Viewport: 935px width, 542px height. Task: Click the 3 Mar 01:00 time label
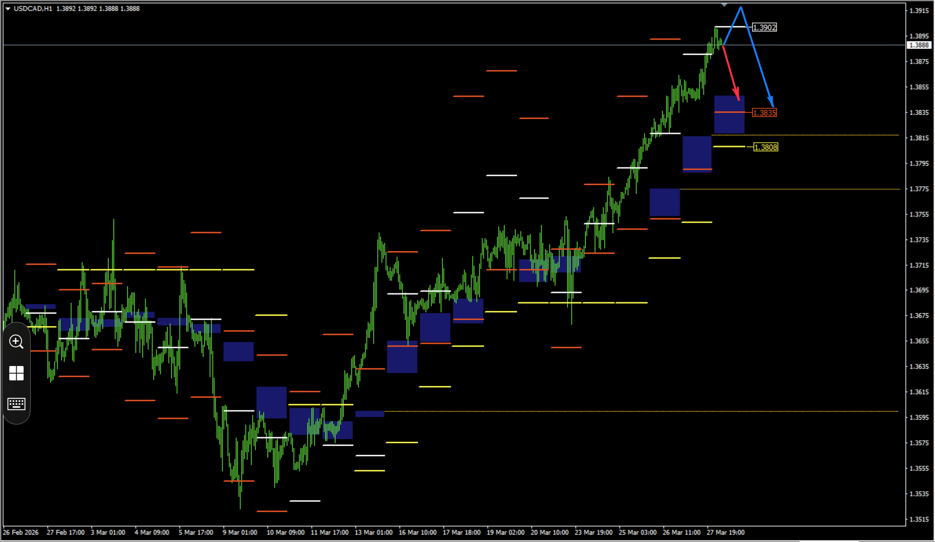click(x=108, y=533)
